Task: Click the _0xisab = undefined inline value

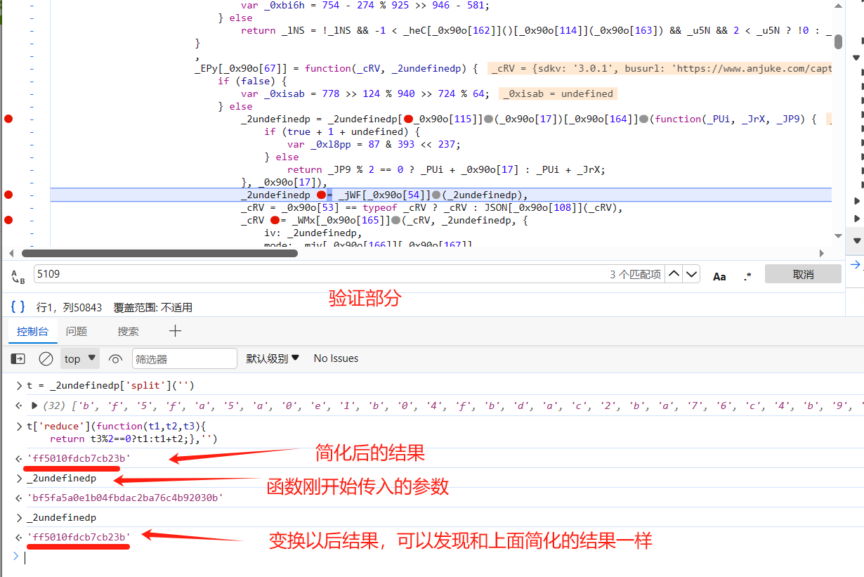Action: click(x=559, y=93)
